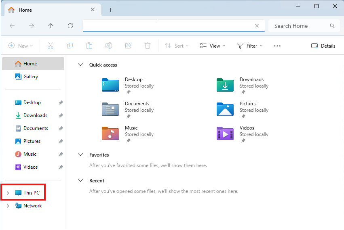Viewport: 344px width, 230px height.
Task: Refresh the current folder view
Action: click(70, 26)
